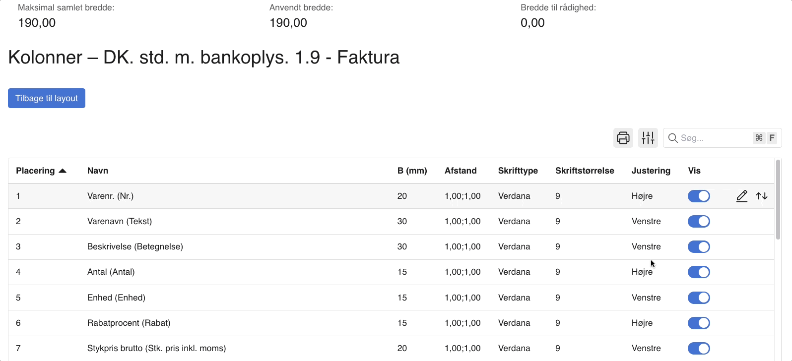
Task: Turn off Beskrivelse (Betegnelse) Vis toggle
Action: [699, 247]
